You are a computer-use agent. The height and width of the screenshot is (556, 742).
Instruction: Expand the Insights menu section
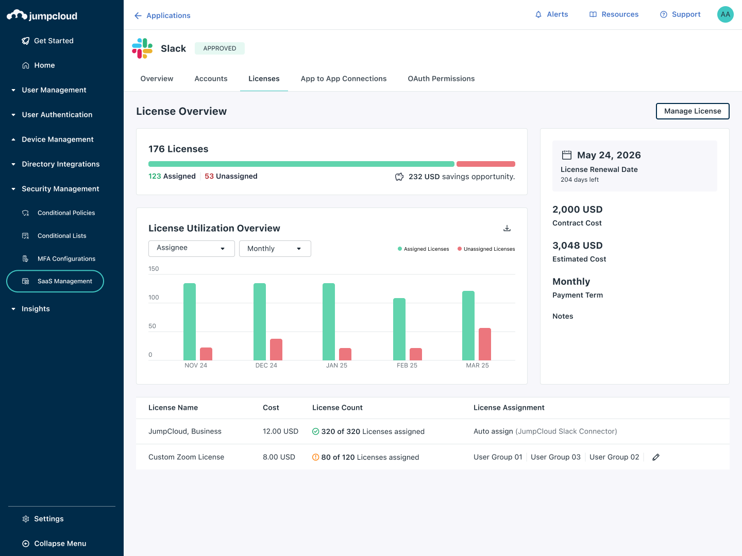13,308
